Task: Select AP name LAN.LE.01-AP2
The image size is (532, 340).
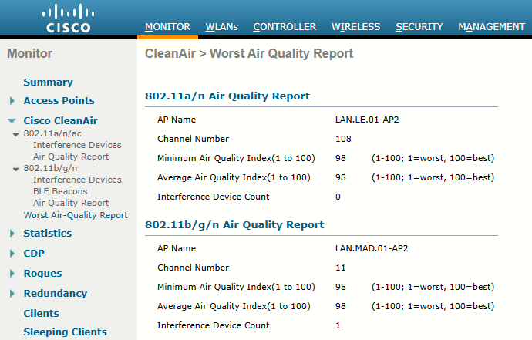Action: pyautogui.click(x=367, y=120)
